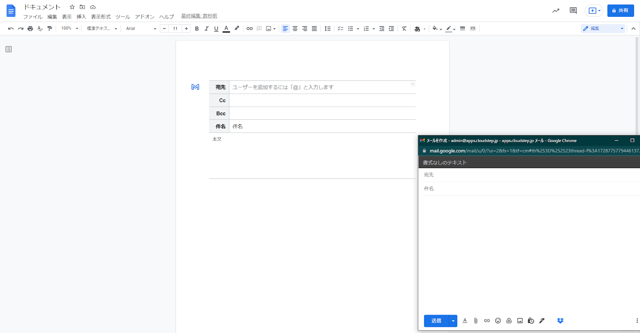Collapse the menus with the chevron
640x333 pixels.
click(633, 28)
